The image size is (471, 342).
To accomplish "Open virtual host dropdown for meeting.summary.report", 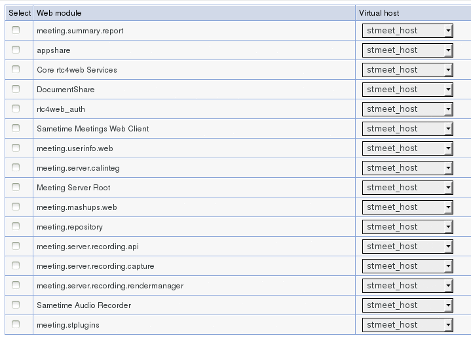I will (x=407, y=31).
